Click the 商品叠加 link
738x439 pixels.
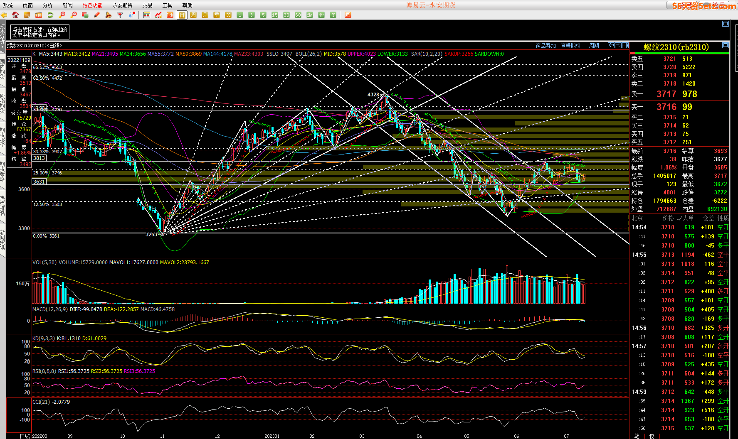click(546, 46)
